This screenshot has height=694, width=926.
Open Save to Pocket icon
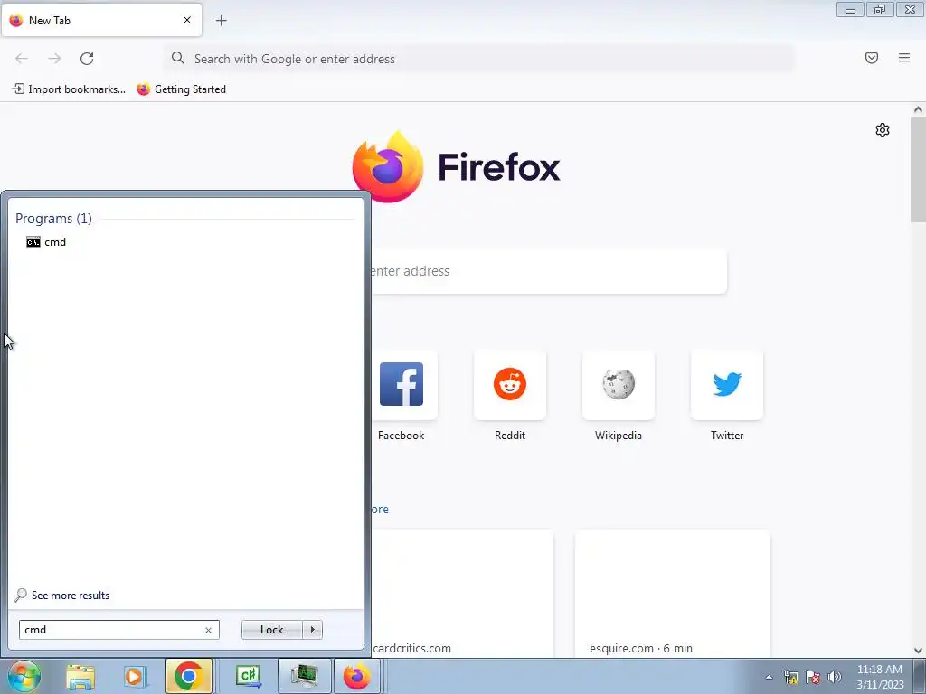tap(872, 58)
